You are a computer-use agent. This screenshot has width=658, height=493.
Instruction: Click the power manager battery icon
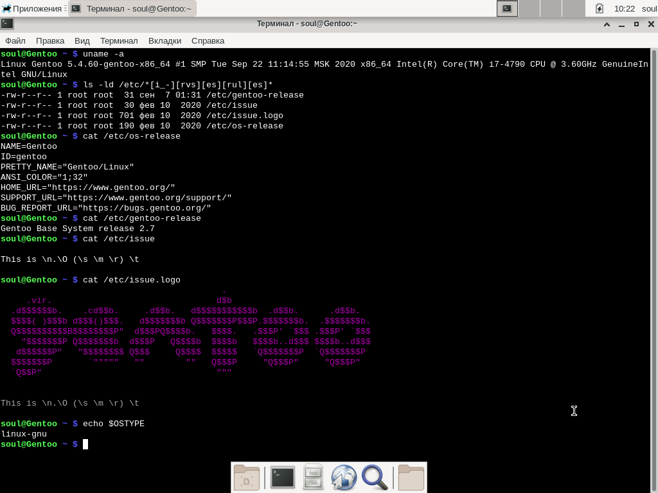point(600,8)
